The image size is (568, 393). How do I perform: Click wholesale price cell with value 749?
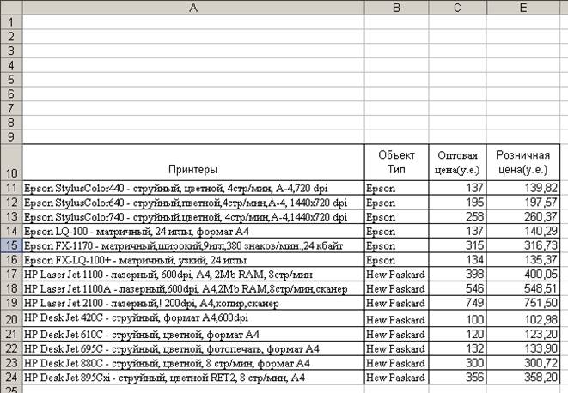[457, 304]
